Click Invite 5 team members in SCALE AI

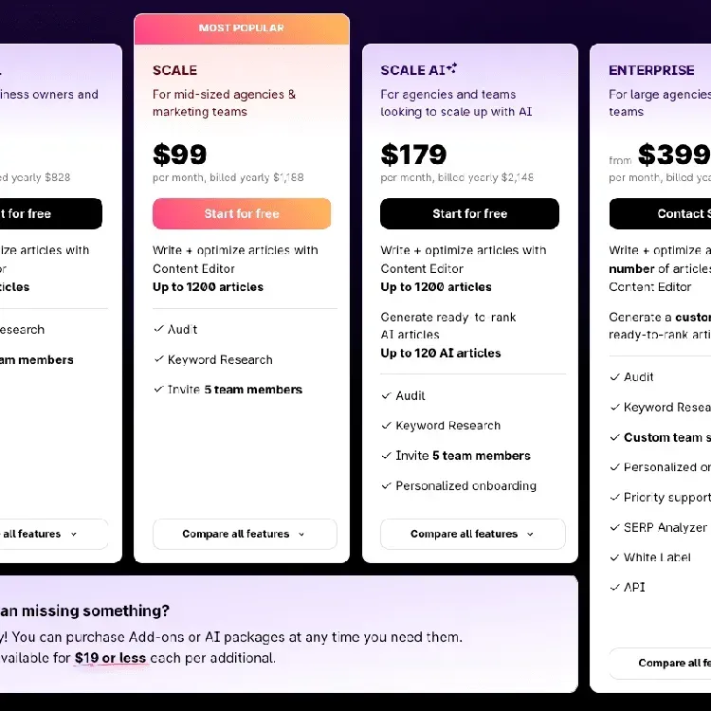tap(463, 455)
